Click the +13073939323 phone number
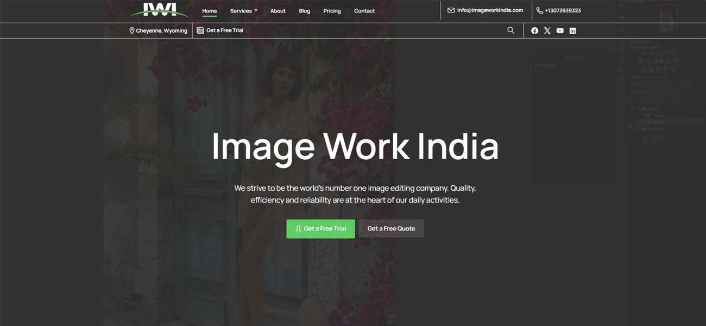The height and width of the screenshot is (326, 706). pos(563,10)
